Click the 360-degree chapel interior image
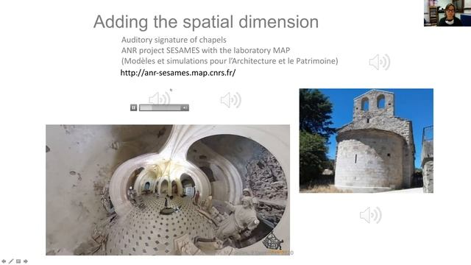The image size is (471, 265). (x=168, y=190)
